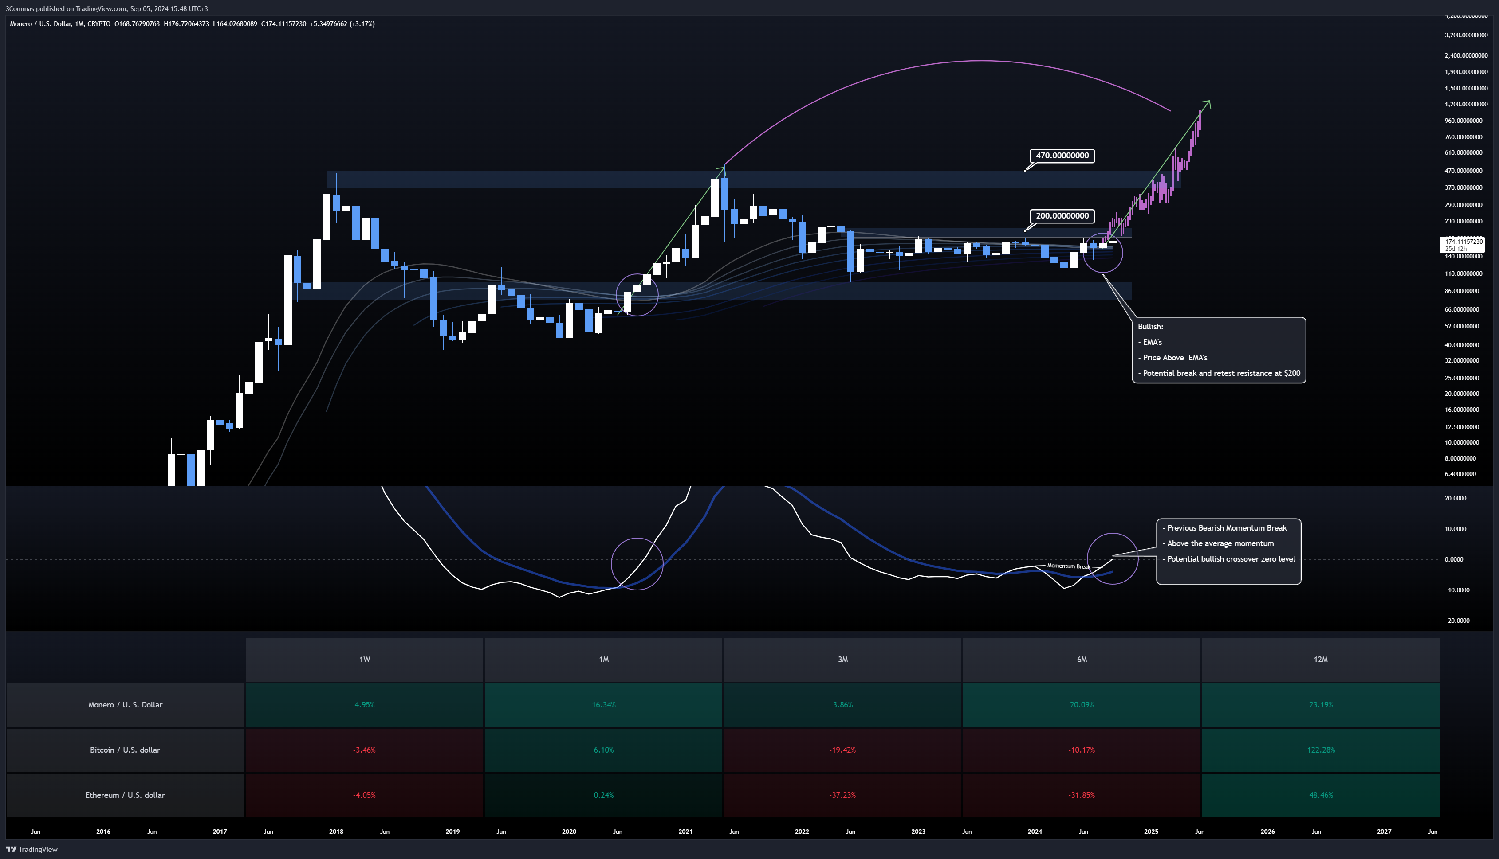Screen dimensions: 1499x859
Task: Click the Ethereum 12M value 48.46%
Action: coord(1321,795)
